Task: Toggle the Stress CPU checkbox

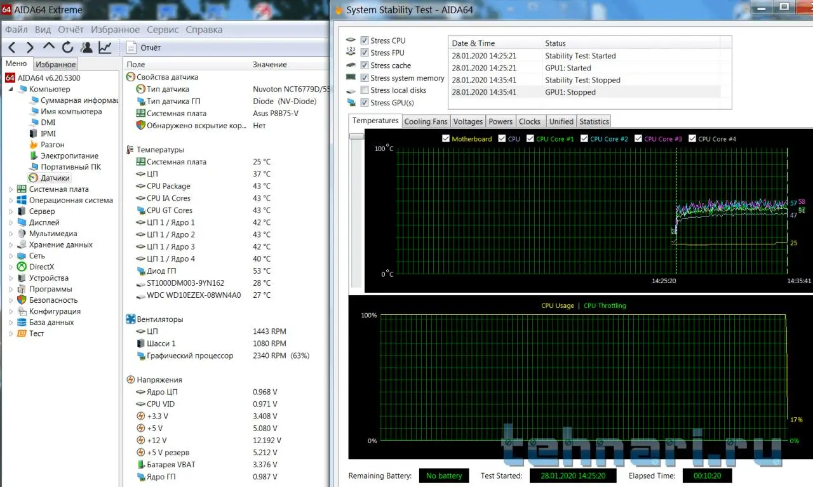Action: (x=364, y=41)
